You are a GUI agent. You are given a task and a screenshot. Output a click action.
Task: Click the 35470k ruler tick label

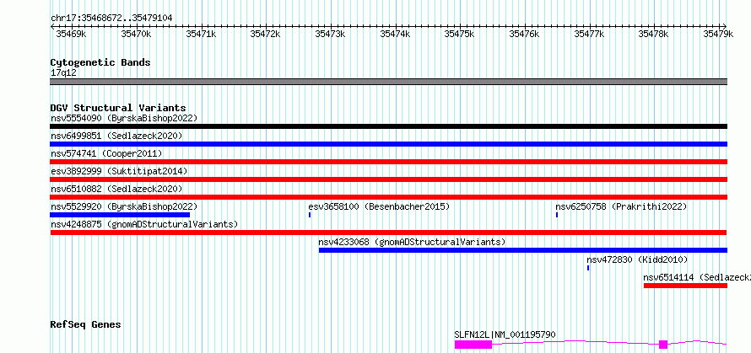coord(136,34)
